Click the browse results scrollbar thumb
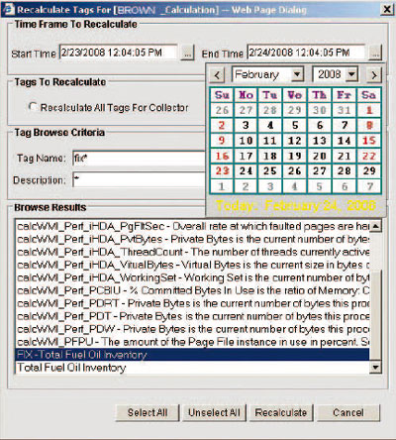Image resolution: width=396 pixels, height=440 pixels. [375, 314]
